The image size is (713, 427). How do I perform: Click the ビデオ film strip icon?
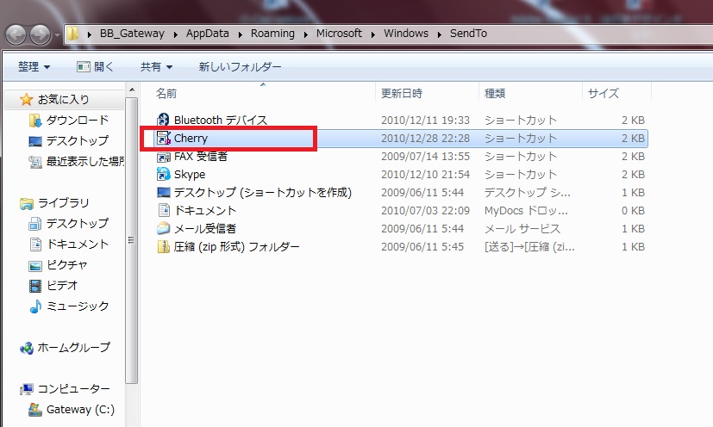click(35, 286)
